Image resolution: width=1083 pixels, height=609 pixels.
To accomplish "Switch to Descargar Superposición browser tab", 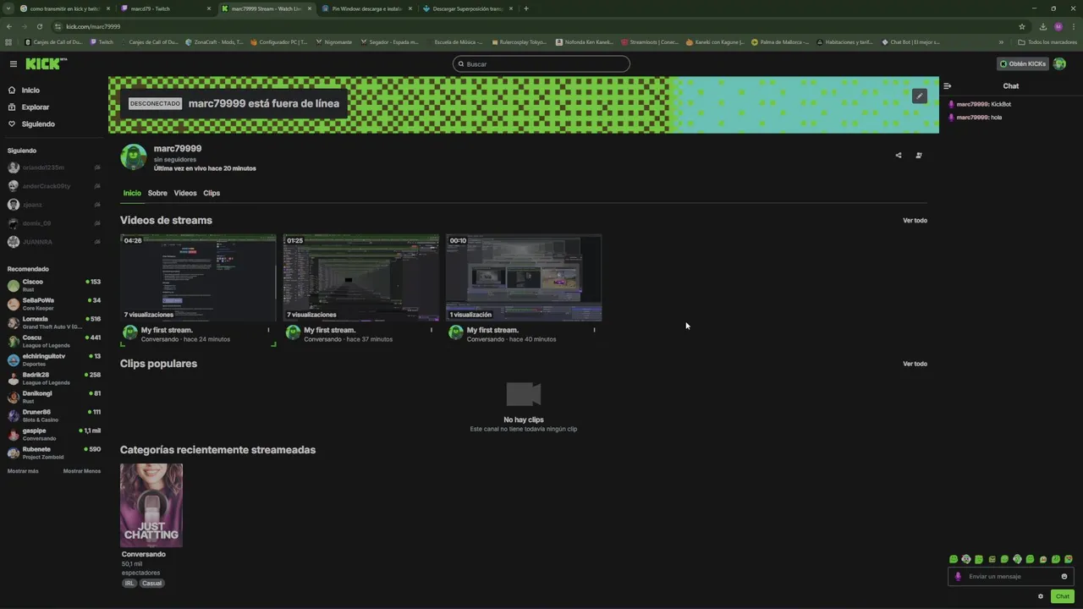I will coord(467,8).
